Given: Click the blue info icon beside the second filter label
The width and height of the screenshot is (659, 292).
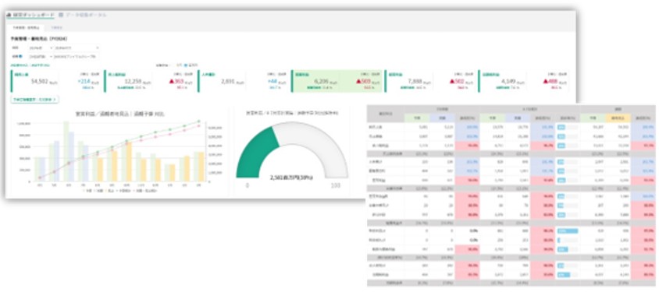Looking at the screenshot, I should (x=20, y=56).
